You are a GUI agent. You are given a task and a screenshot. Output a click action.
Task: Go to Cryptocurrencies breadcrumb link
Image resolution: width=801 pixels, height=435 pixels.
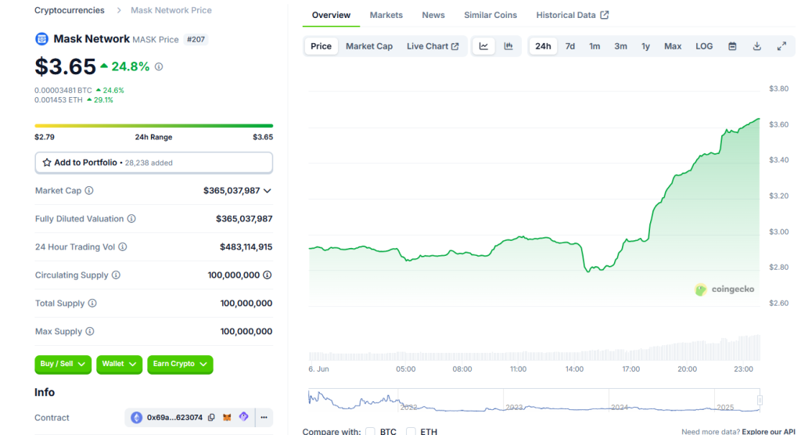point(70,10)
